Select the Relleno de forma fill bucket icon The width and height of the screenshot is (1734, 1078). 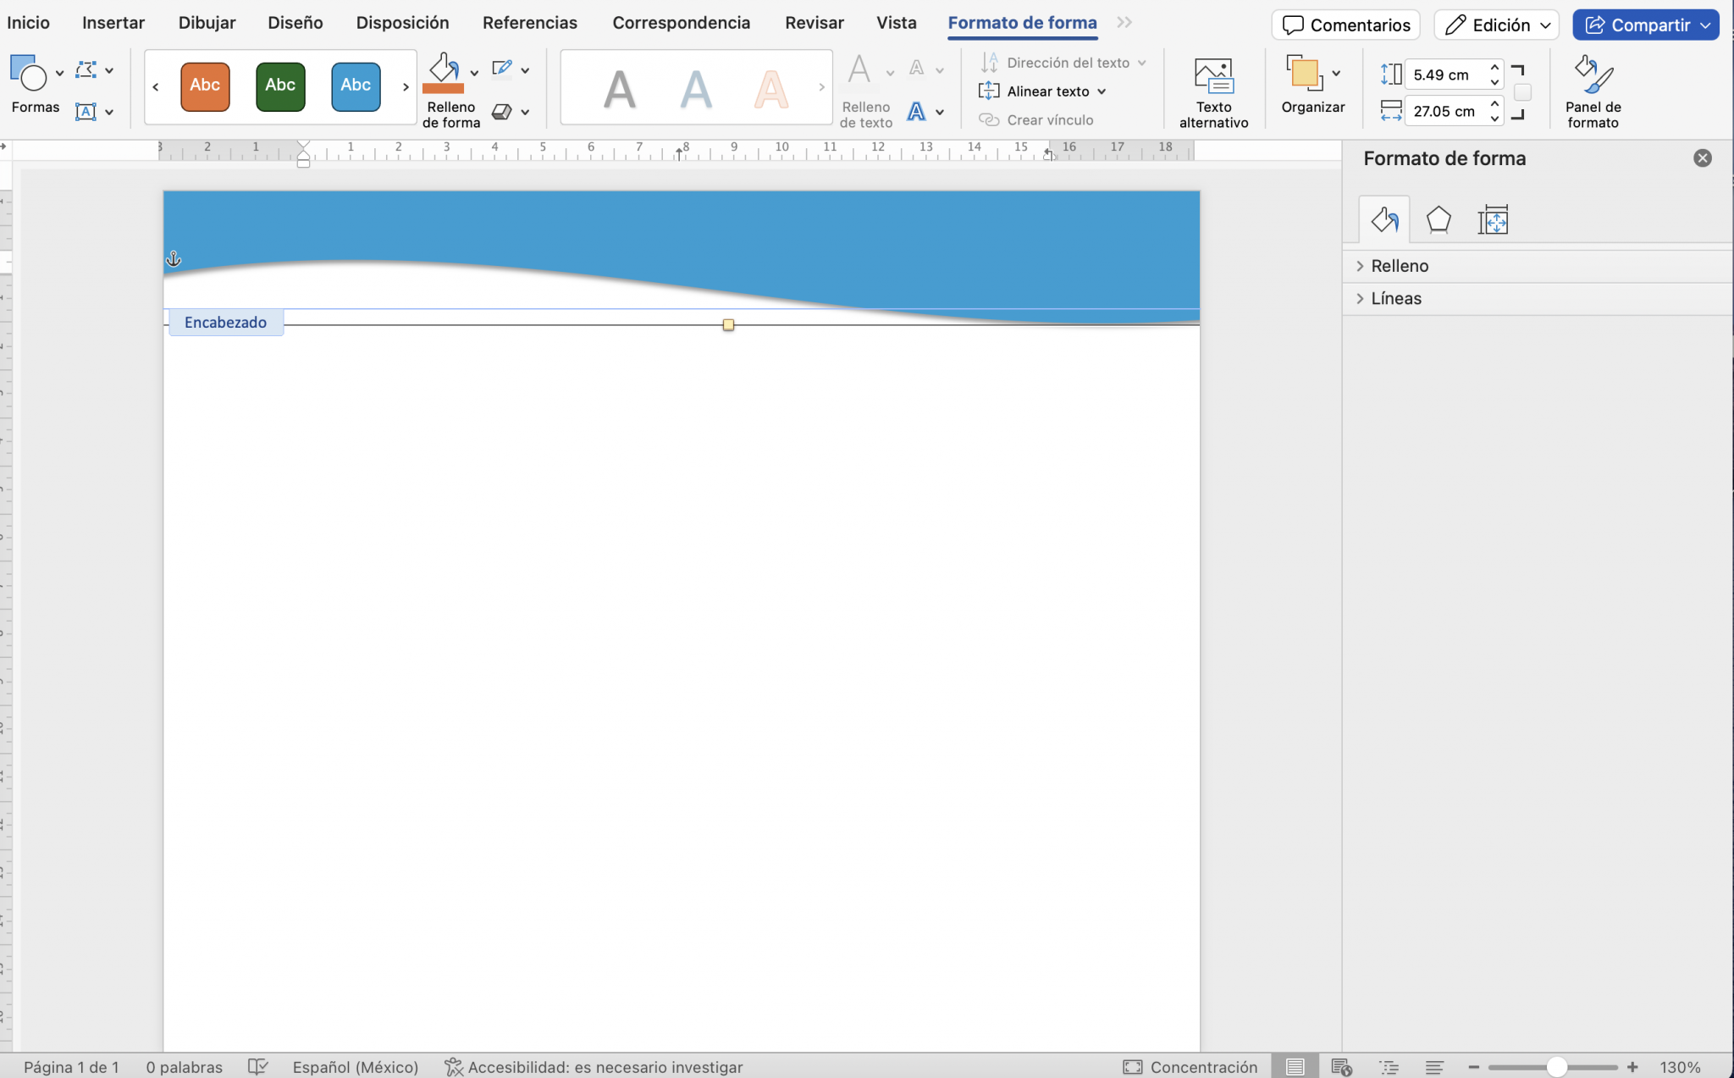(x=444, y=72)
